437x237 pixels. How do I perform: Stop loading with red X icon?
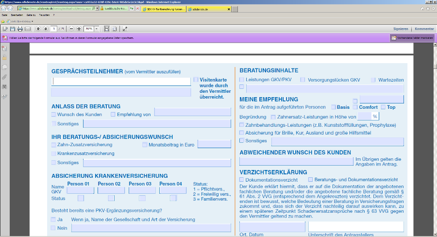137,9
